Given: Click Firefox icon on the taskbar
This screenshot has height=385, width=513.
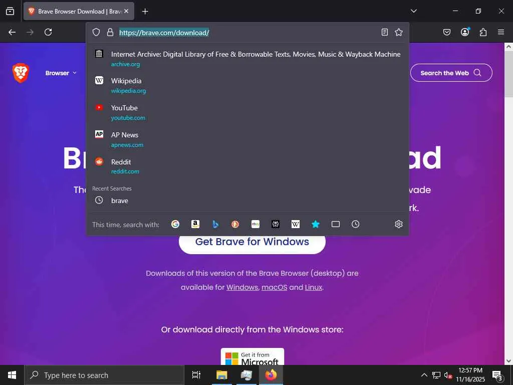Looking at the screenshot, I should pos(271,375).
